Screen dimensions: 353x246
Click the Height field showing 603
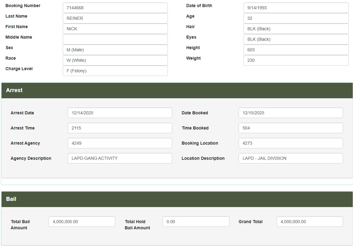coord(296,50)
